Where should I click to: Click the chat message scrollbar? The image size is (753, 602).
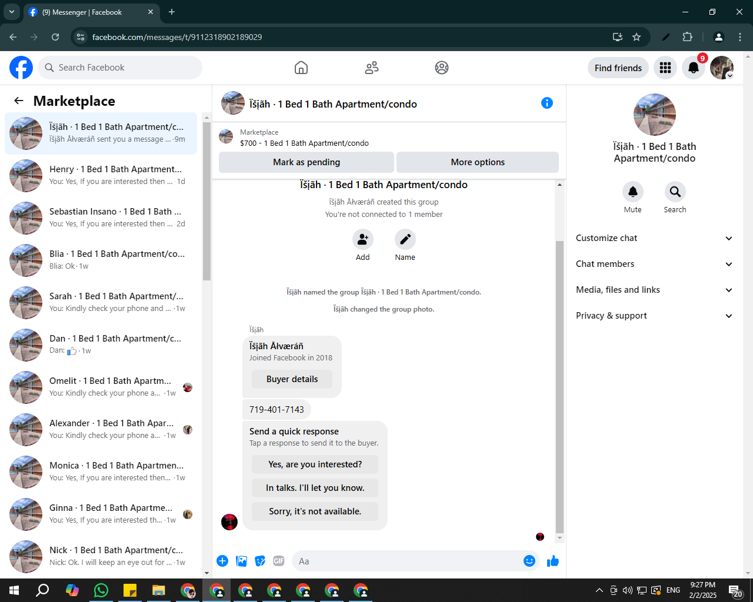click(x=559, y=386)
